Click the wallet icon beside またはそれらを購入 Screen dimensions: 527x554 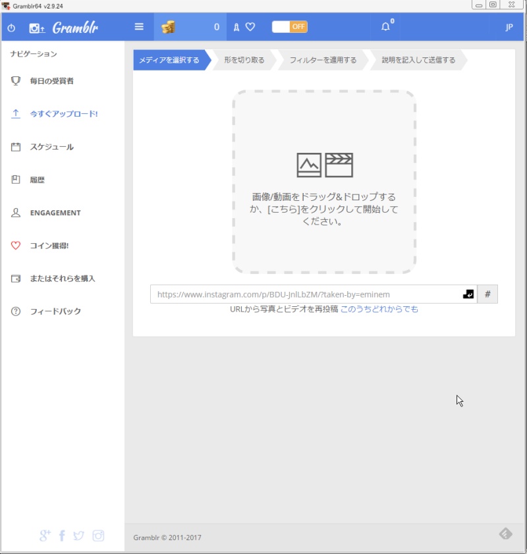pos(16,279)
